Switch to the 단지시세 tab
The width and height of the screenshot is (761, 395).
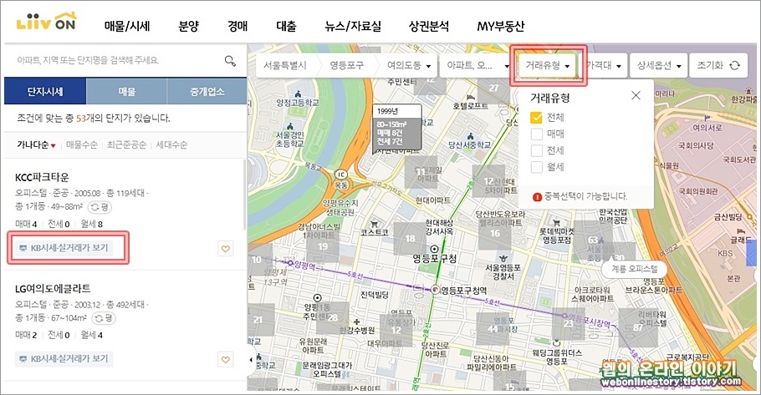[45, 91]
